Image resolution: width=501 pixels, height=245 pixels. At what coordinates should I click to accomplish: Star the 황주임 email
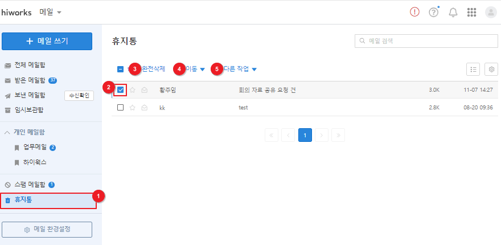point(132,90)
